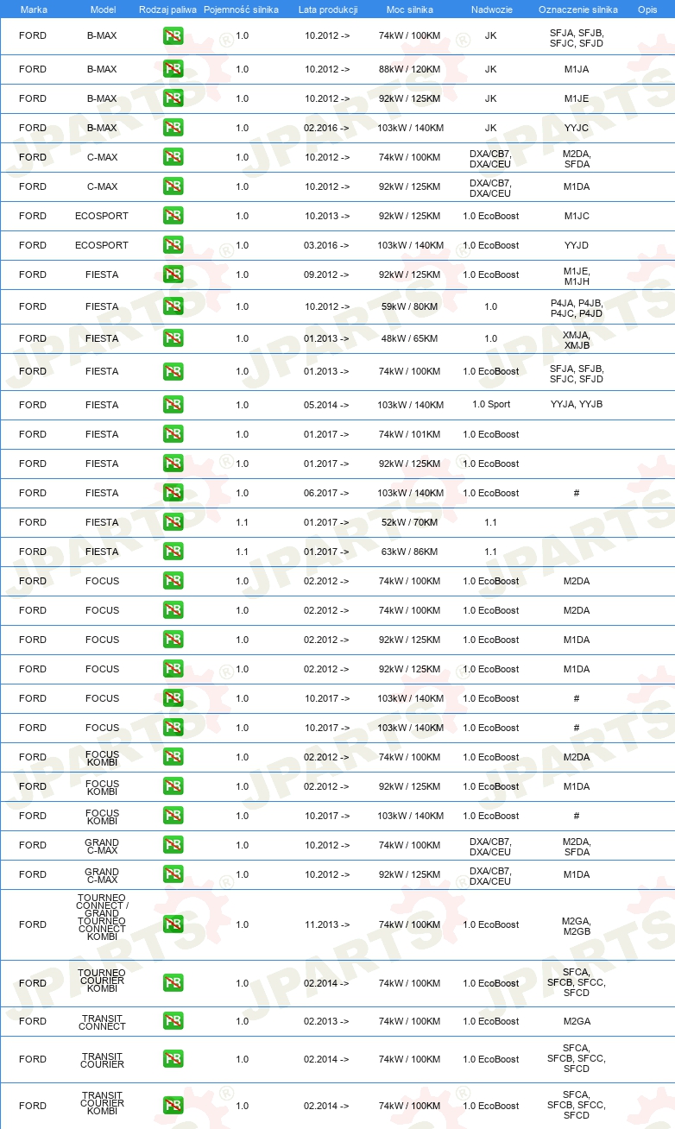675x1129 pixels.
Task: Click the Model column header
Action: (x=103, y=9)
